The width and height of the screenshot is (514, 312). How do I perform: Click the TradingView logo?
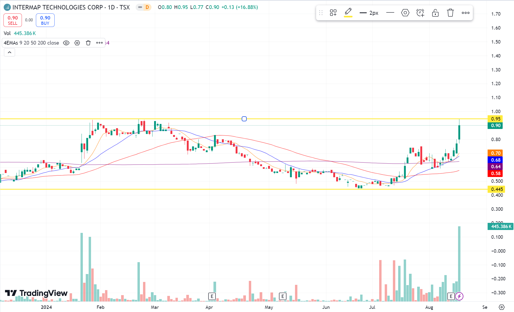36,293
